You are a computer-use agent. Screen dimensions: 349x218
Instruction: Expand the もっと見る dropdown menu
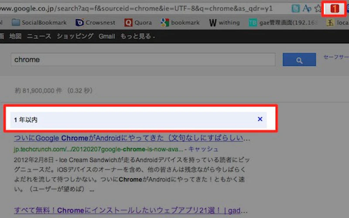click(x=137, y=36)
